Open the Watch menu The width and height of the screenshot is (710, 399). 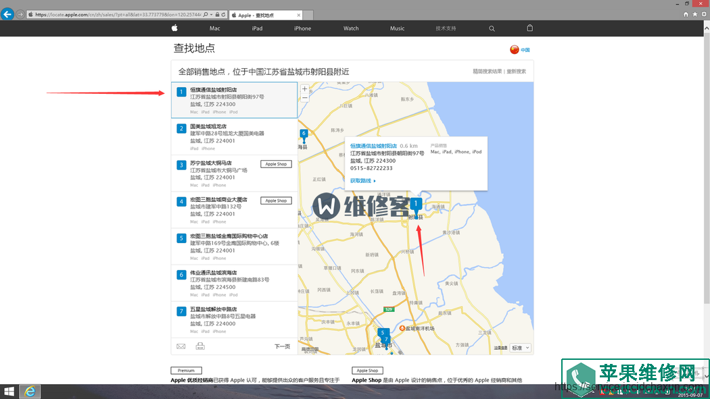351,28
